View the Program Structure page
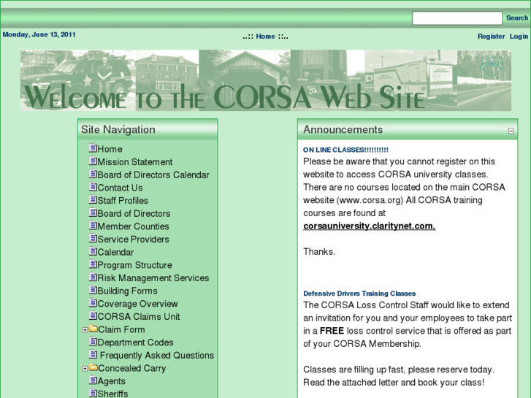 point(135,265)
